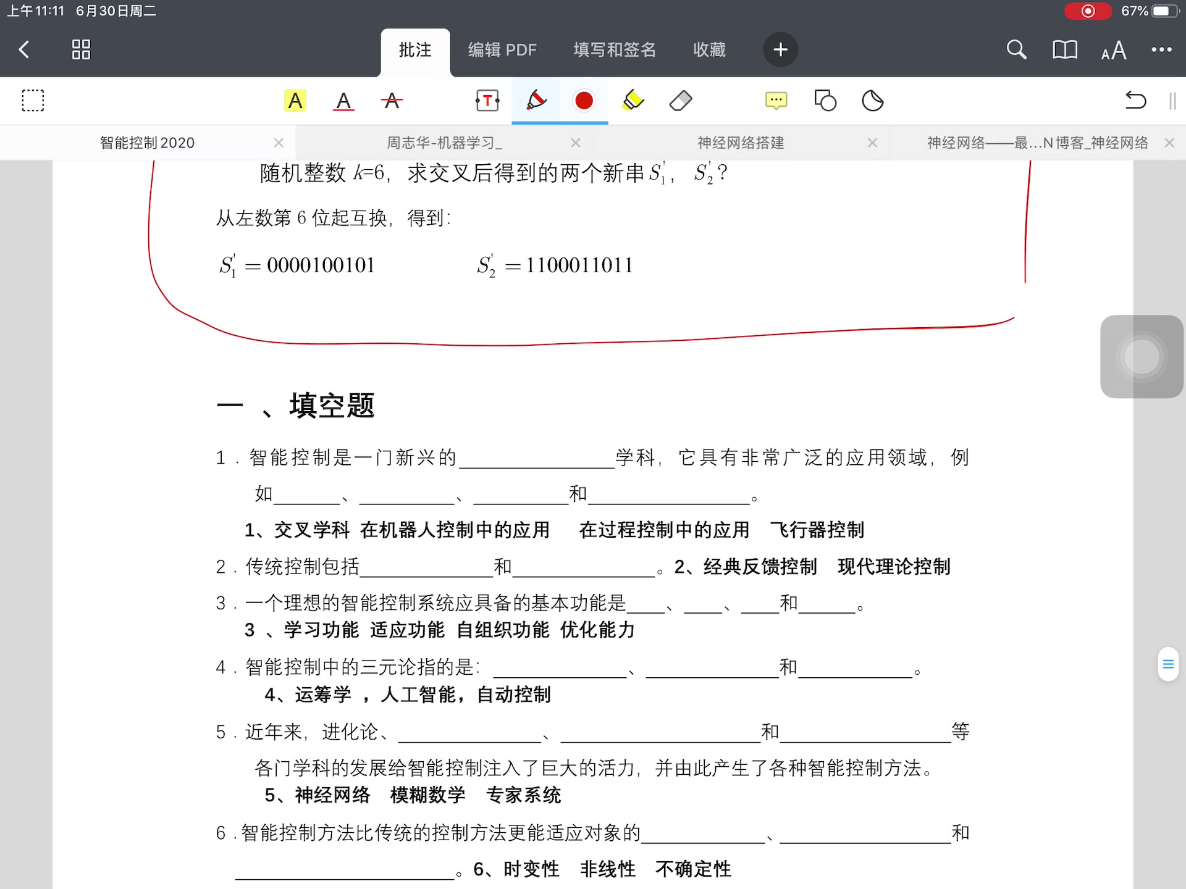Select the strikethrough text tool

coord(392,101)
